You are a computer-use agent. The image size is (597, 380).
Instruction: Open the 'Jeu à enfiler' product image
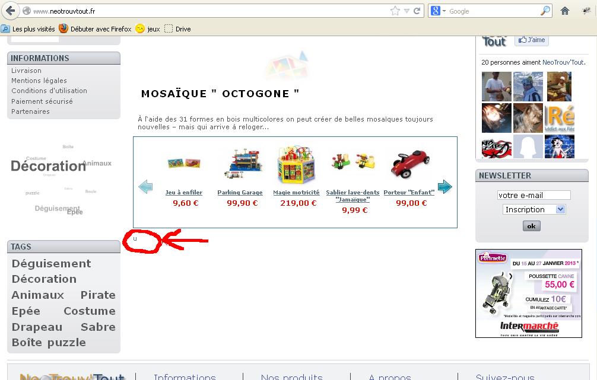(184, 163)
